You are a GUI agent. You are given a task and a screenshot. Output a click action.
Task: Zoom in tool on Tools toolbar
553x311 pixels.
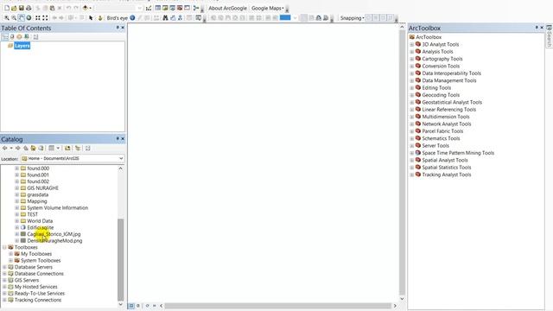click(x=7, y=17)
